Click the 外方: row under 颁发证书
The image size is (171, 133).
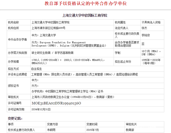[x=97, y=86]
